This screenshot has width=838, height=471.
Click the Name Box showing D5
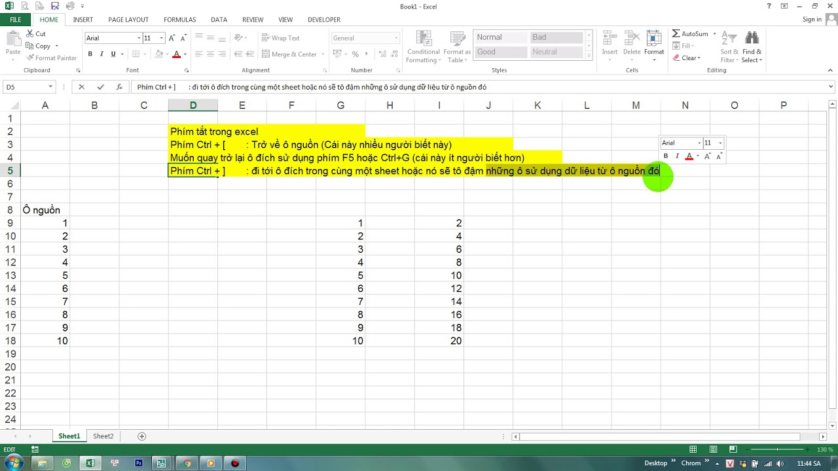pos(25,86)
